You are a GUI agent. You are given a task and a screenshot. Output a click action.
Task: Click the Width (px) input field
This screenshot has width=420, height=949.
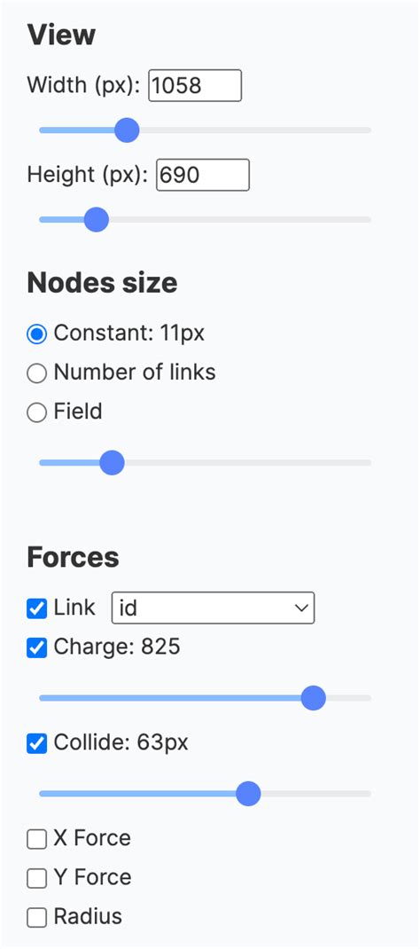coord(195,85)
